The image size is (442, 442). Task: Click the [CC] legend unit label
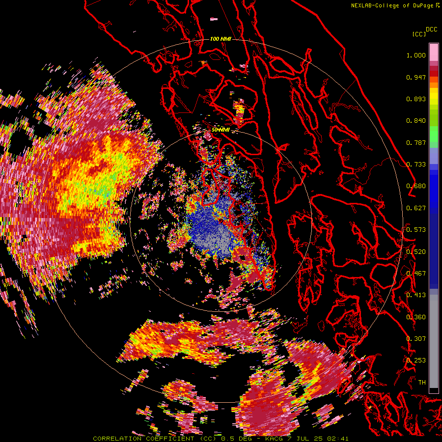pyautogui.click(x=419, y=34)
